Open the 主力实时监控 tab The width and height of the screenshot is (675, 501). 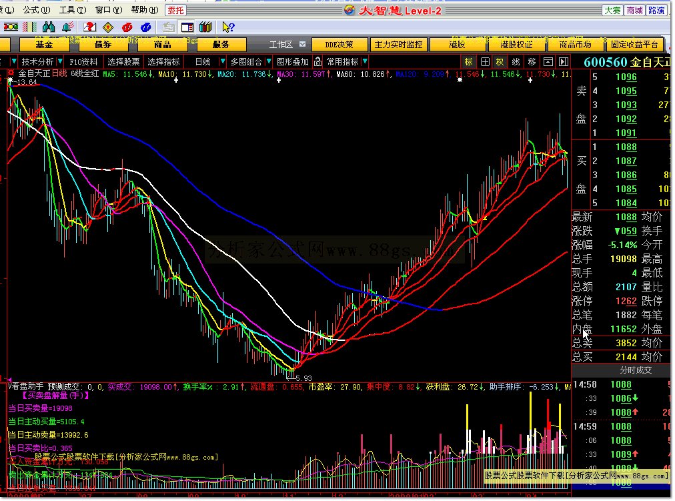click(398, 44)
